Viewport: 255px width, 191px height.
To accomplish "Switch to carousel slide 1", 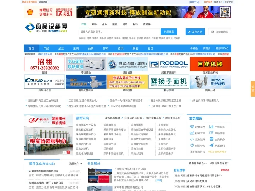I will pos(64,152).
